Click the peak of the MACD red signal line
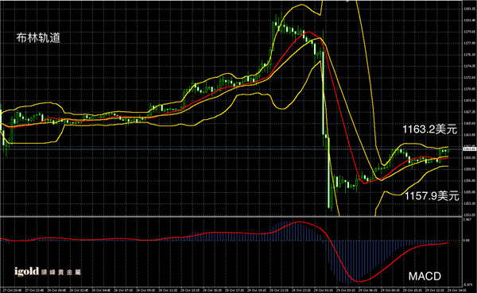The height and width of the screenshot is (293, 477). 299,222
